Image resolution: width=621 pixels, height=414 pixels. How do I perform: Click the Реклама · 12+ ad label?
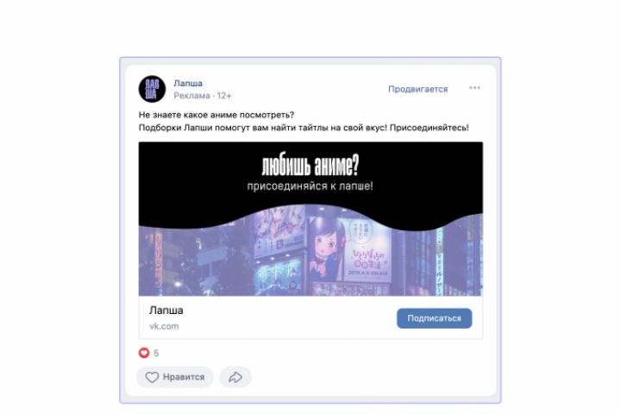(x=203, y=96)
